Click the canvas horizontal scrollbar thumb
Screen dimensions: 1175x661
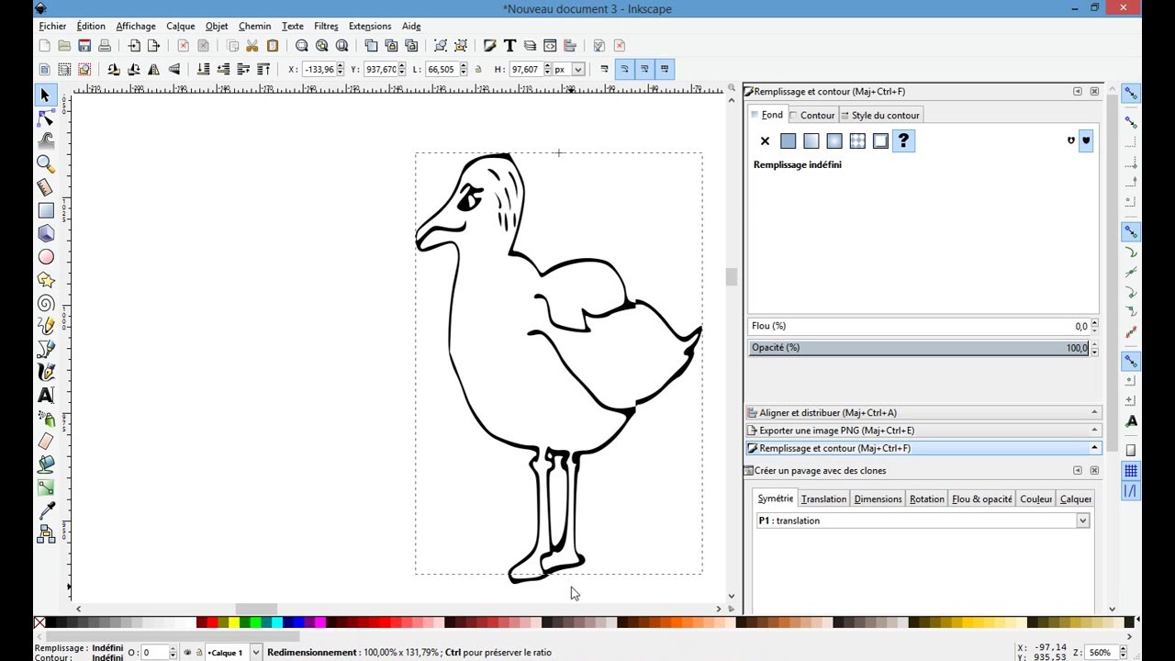pyautogui.click(x=256, y=609)
